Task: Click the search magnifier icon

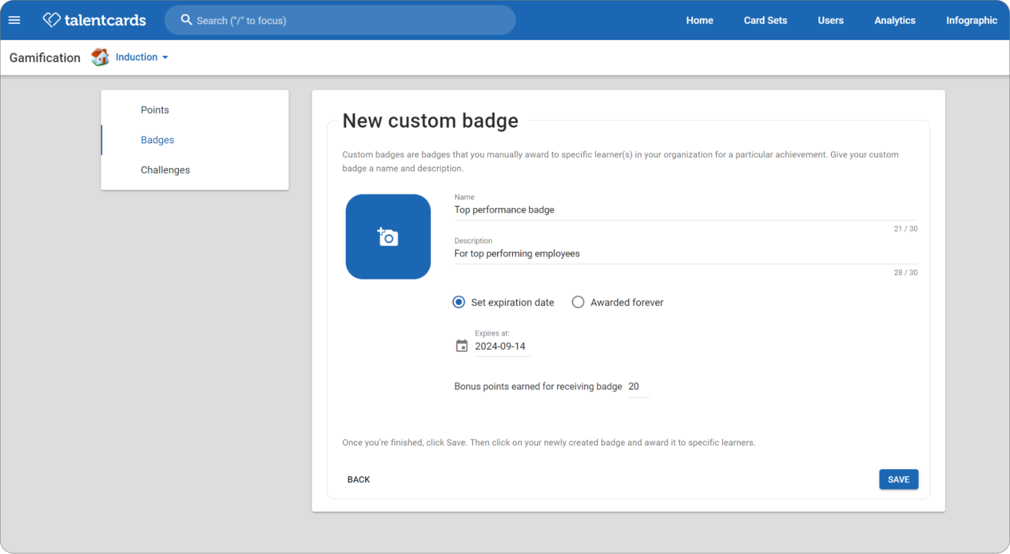Action: click(x=186, y=20)
